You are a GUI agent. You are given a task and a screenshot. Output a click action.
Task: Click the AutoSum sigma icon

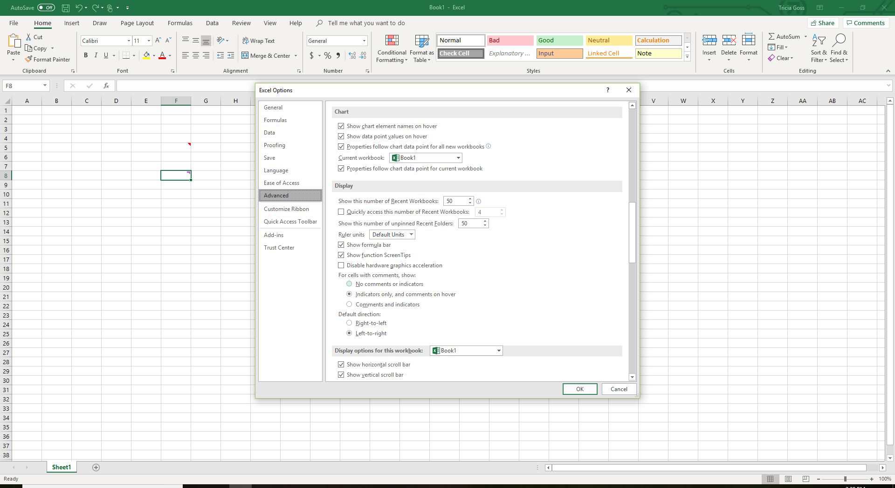(x=771, y=36)
